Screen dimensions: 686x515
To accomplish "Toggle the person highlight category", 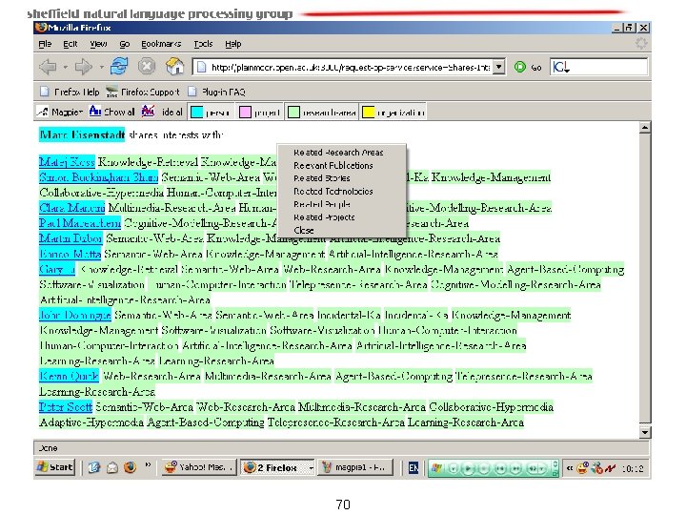I will click(211, 113).
